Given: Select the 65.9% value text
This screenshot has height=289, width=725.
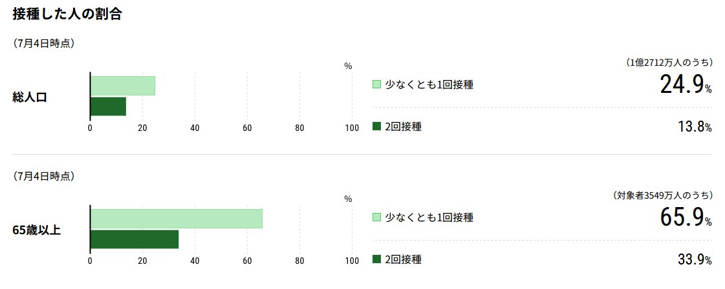Looking at the screenshot, I should tap(686, 217).
